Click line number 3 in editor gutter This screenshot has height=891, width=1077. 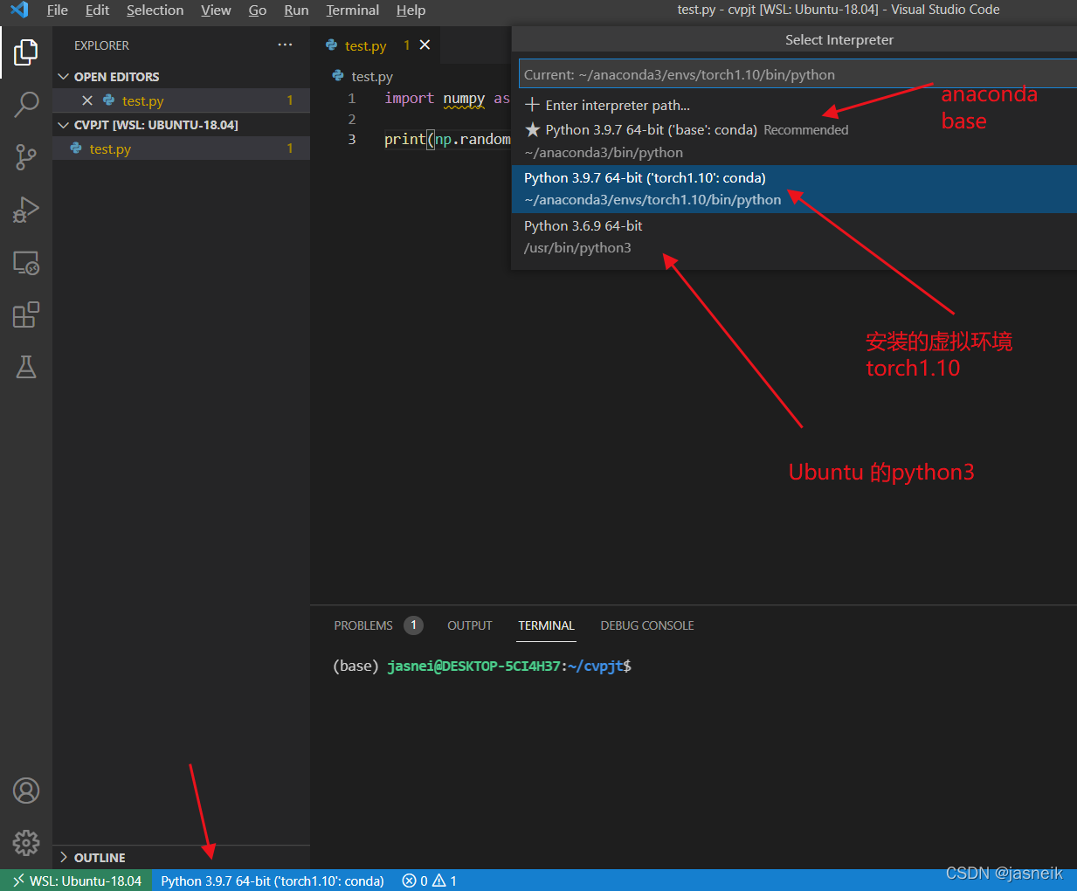point(352,139)
